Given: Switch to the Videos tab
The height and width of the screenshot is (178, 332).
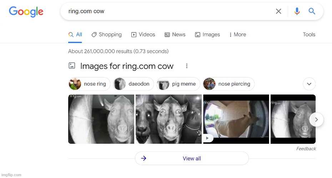Looking at the screenshot, I should pyautogui.click(x=143, y=35).
